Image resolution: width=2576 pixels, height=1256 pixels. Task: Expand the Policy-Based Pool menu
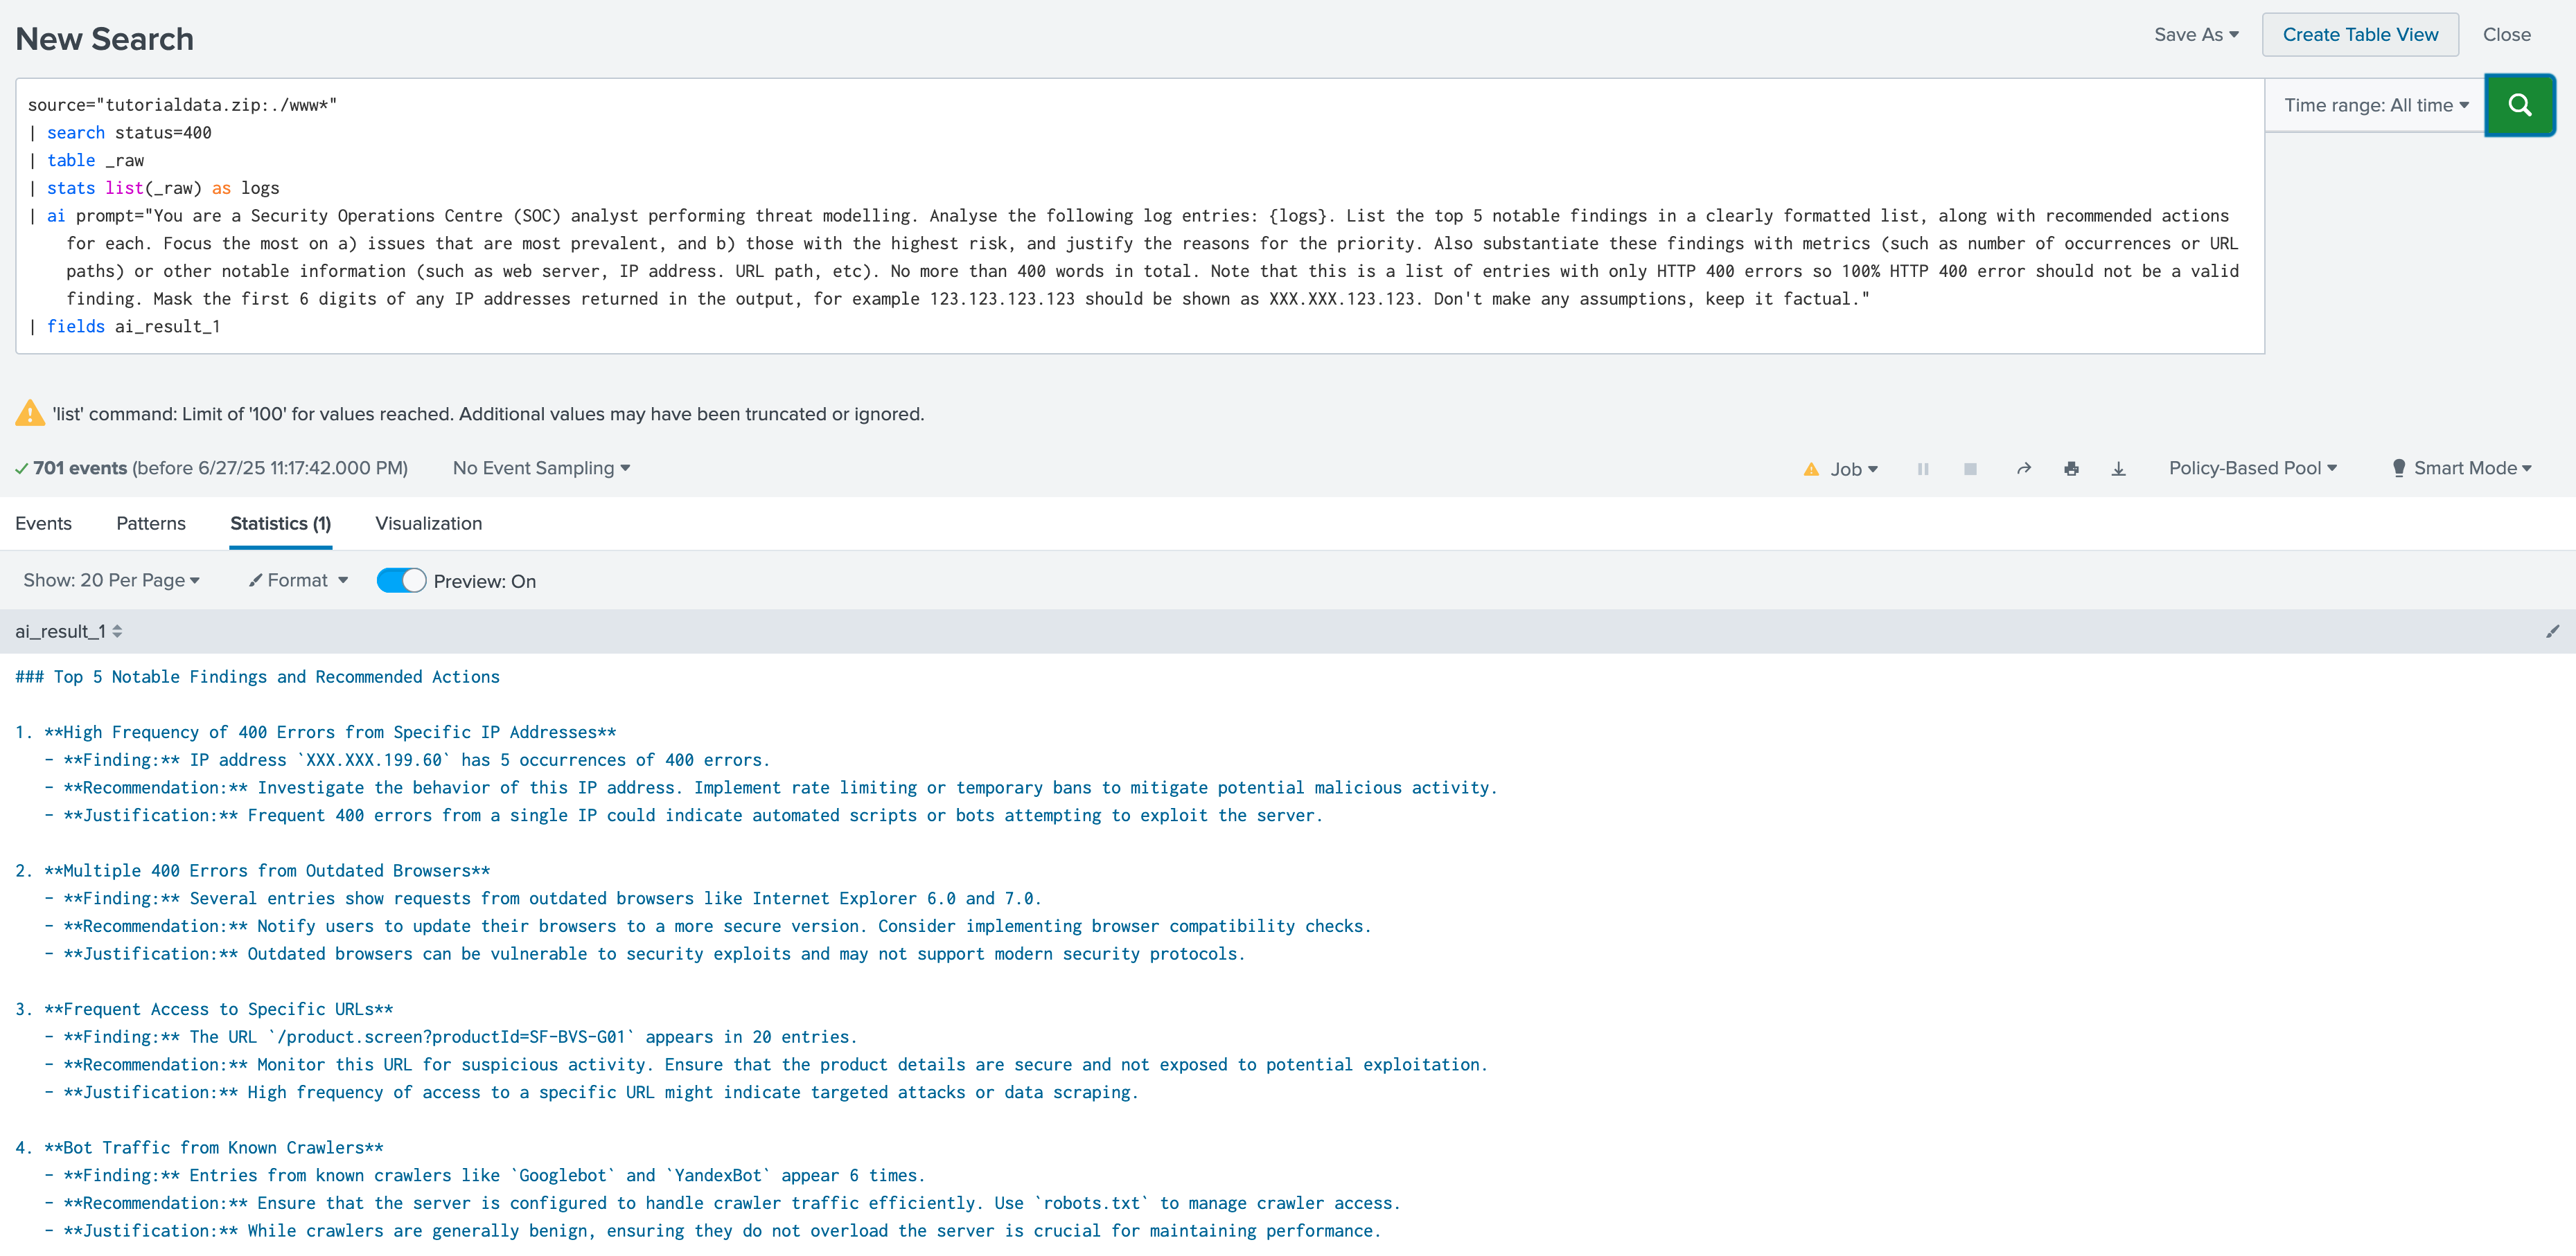(2252, 467)
